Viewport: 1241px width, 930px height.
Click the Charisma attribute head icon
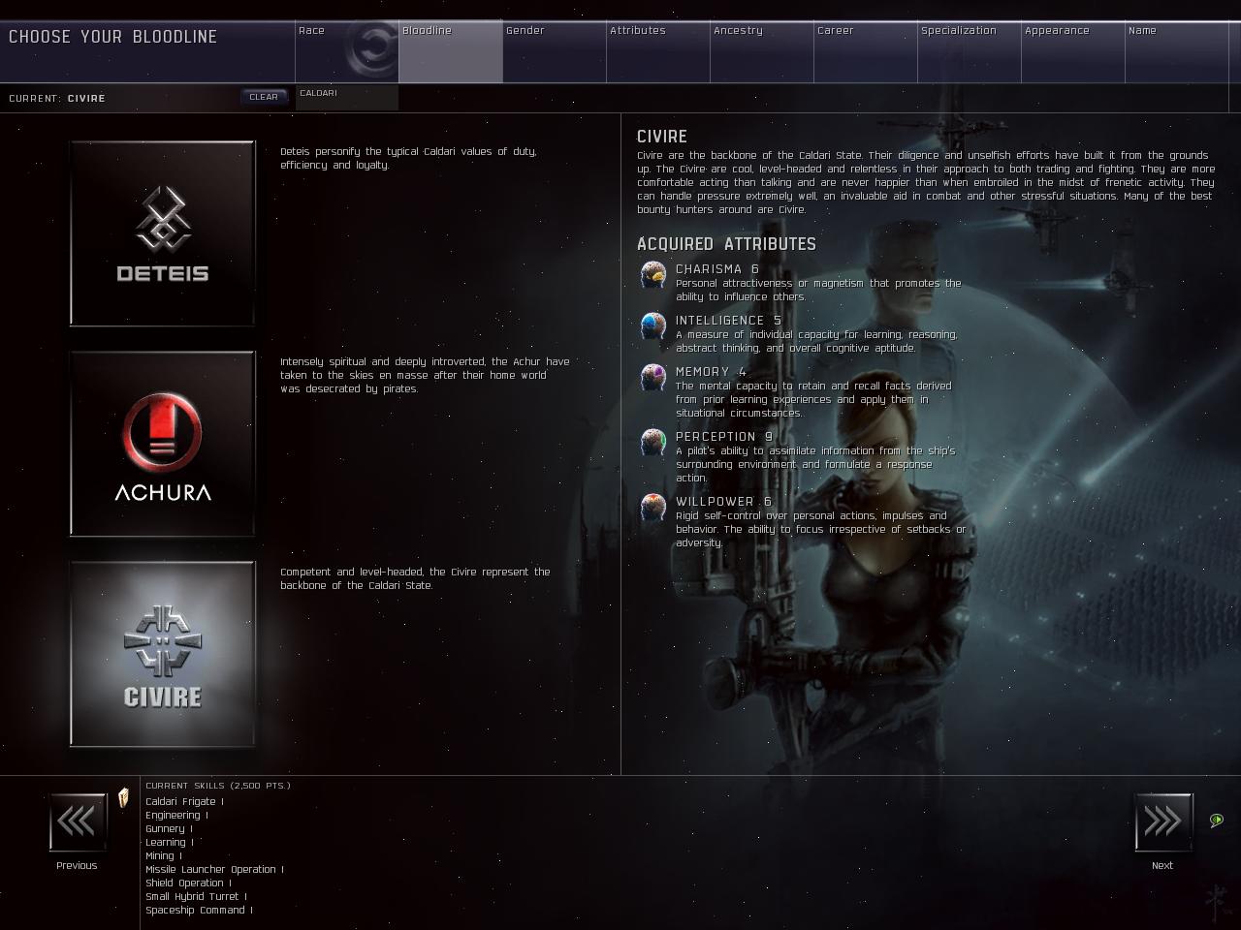coord(653,275)
